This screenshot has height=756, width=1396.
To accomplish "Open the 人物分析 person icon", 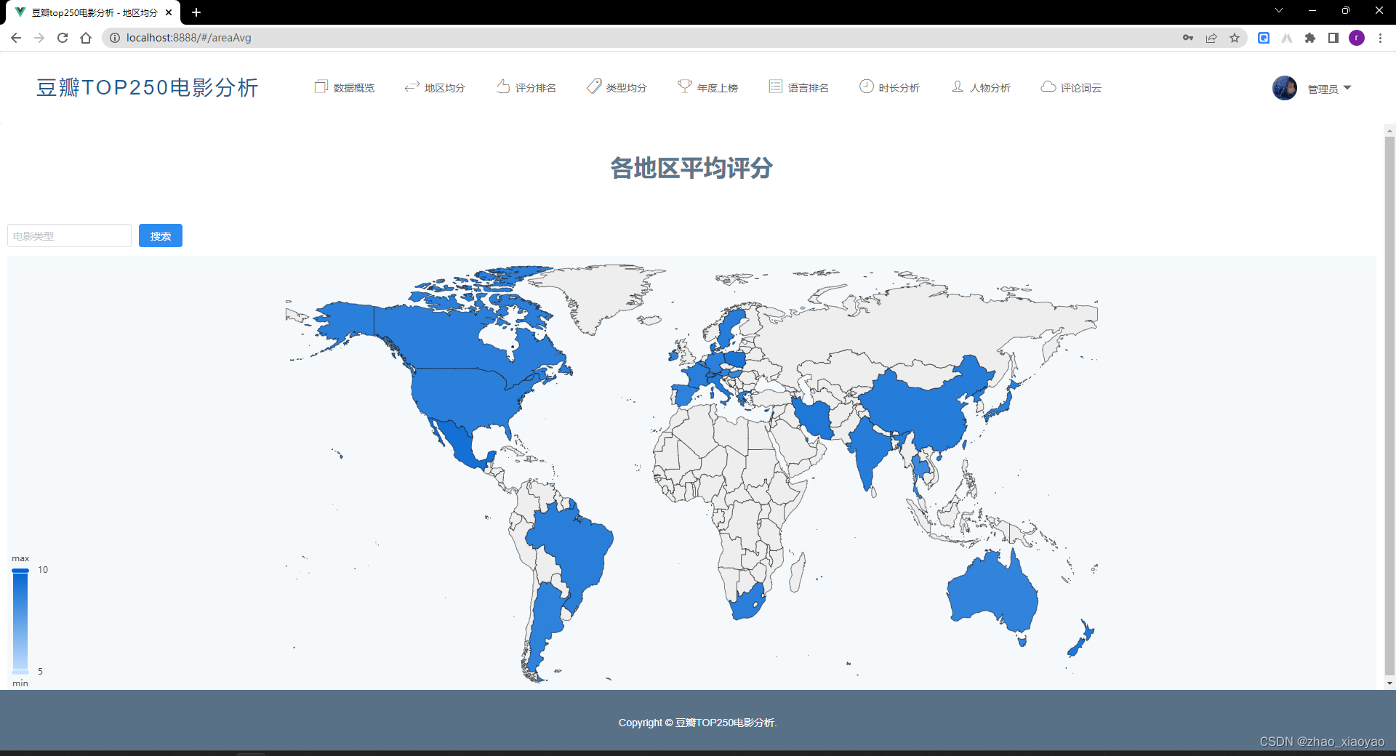I will point(958,87).
